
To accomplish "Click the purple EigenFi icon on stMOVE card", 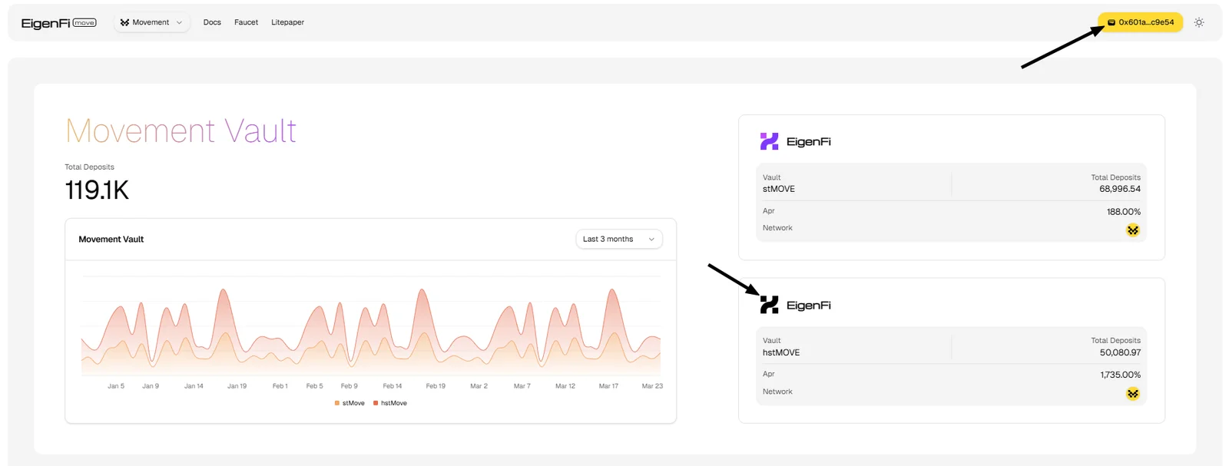I will pos(769,141).
